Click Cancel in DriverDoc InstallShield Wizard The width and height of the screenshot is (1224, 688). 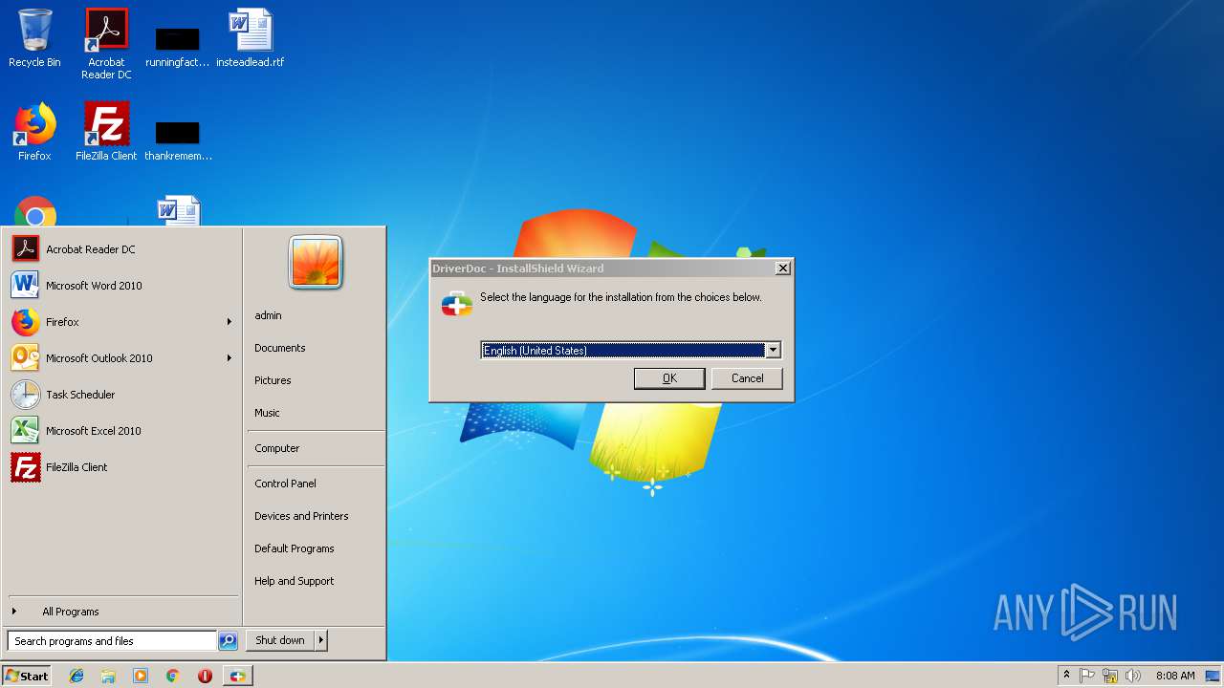coord(747,378)
